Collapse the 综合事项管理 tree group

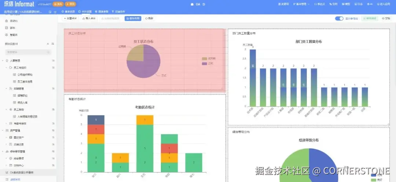(3, 152)
